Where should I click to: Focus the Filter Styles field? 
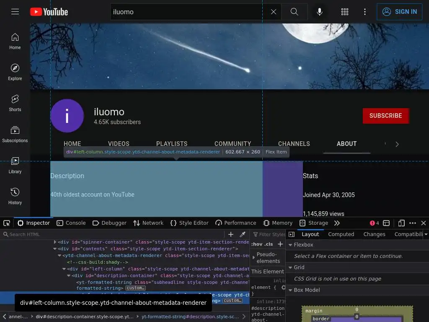[269, 234]
